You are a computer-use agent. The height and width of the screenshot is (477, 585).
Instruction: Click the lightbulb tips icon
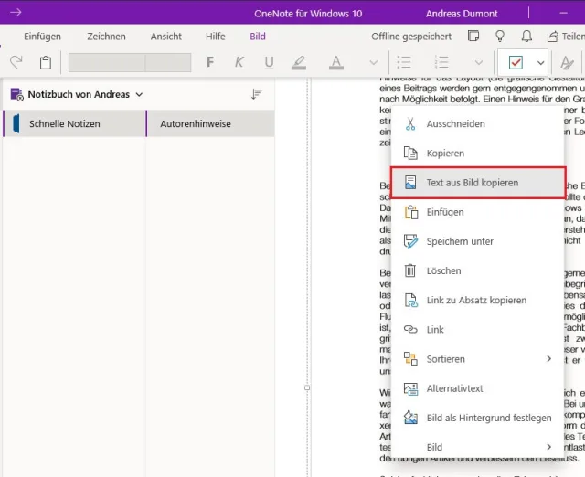(500, 37)
